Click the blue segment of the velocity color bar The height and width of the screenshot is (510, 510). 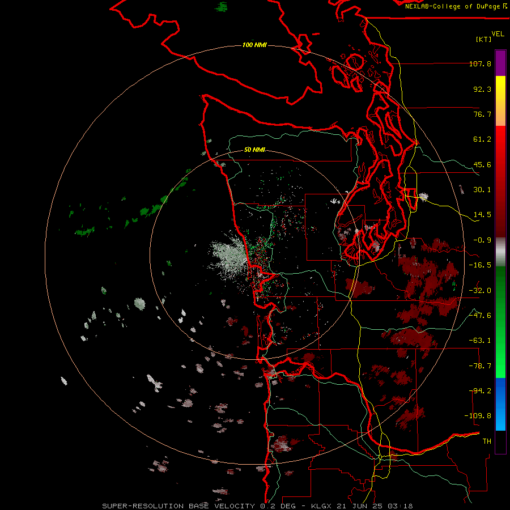(x=500, y=404)
